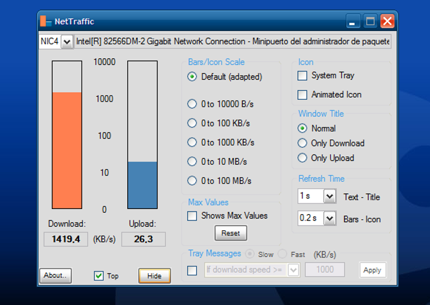Check the Shows Max Values box

[x=192, y=216]
